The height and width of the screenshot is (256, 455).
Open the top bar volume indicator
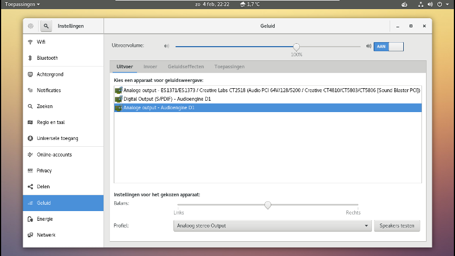430,5
